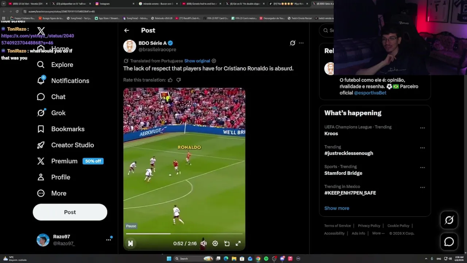The height and width of the screenshot is (263, 467).
Task: Expand the footer More links
Action: pos(378,233)
